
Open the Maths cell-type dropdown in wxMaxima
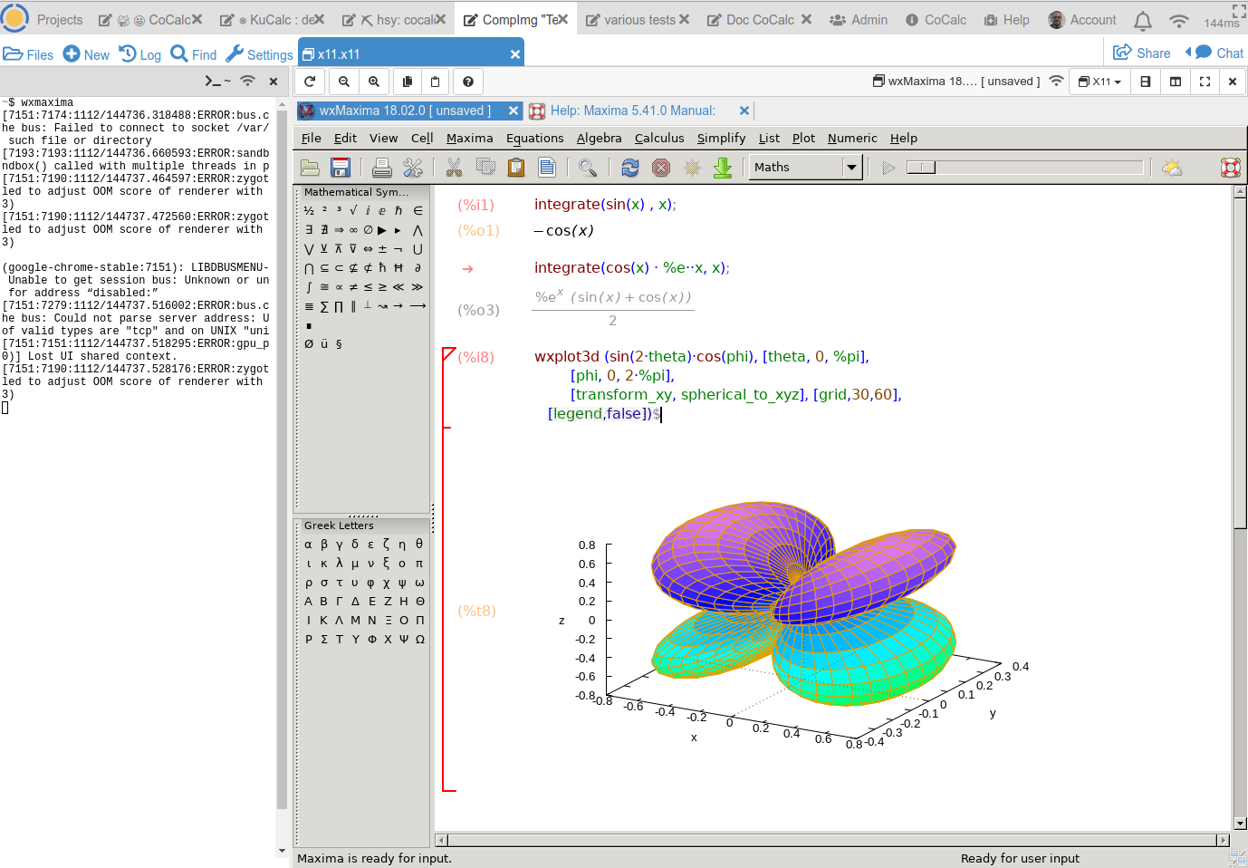click(850, 167)
